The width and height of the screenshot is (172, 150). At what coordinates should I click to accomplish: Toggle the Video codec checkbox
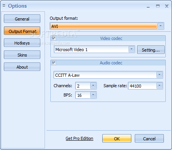coord(53,38)
